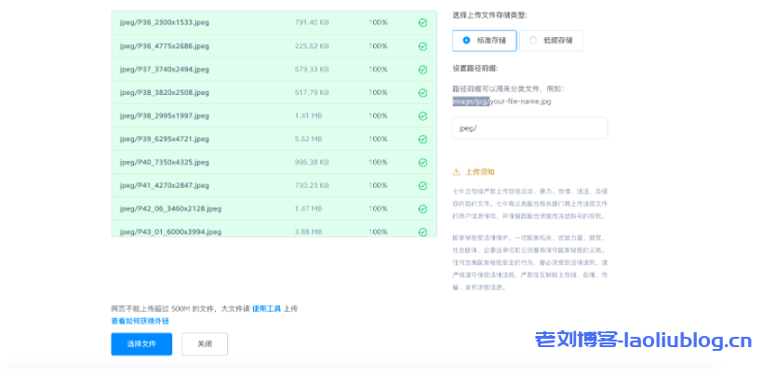Screen dimensions: 776x375
Task: Click the file name jpeg/P37_3740x2494.jpeg
Action: pos(165,69)
